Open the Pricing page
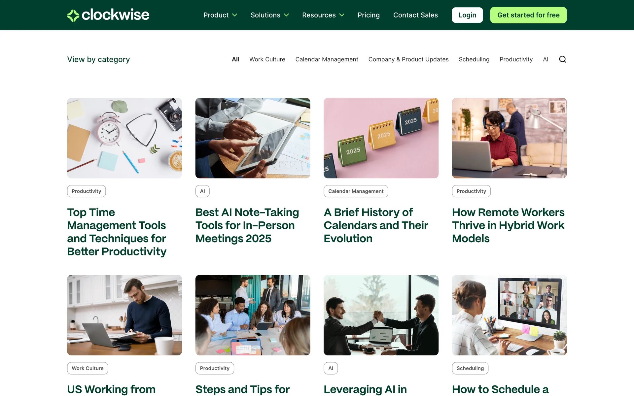Screen dimensions: 634x396 tap(369, 15)
